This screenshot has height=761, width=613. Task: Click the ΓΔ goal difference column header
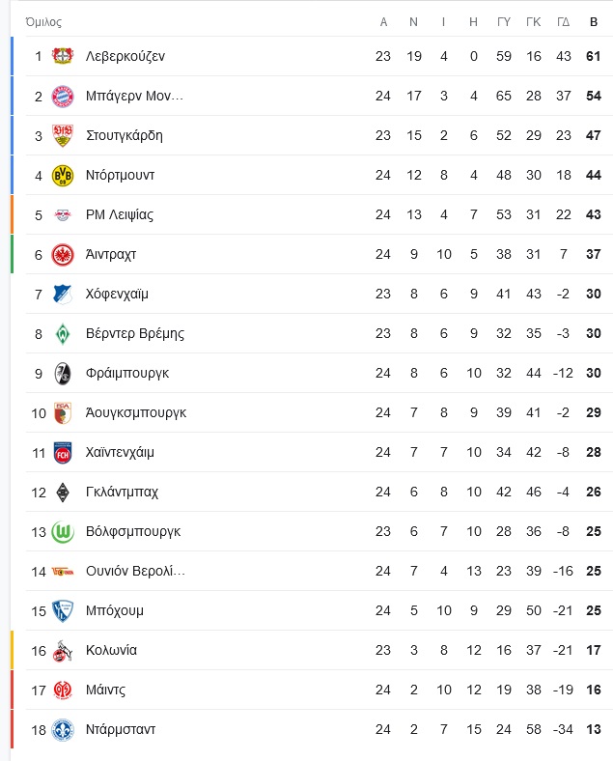[x=563, y=22]
